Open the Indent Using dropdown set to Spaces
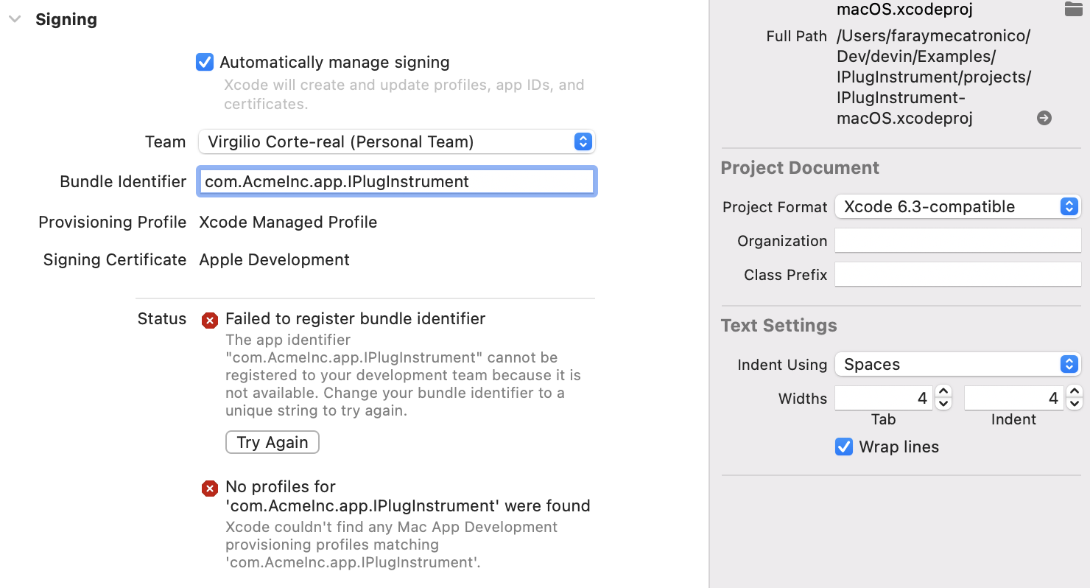Viewport: 1090px width, 588px height. pyautogui.click(x=957, y=364)
